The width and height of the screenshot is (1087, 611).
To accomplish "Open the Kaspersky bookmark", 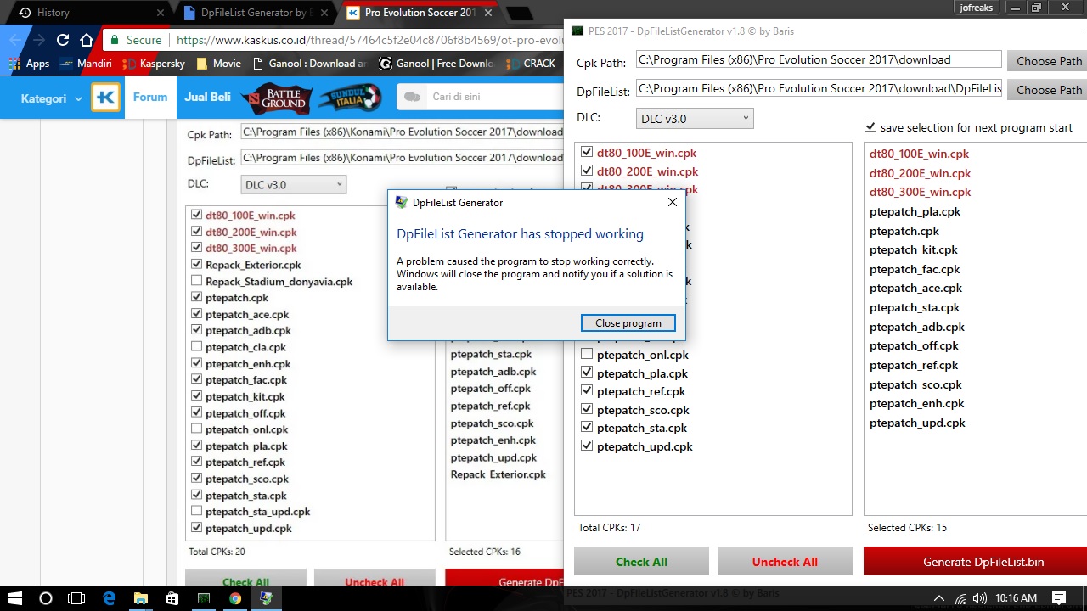I will coord(155,64).
